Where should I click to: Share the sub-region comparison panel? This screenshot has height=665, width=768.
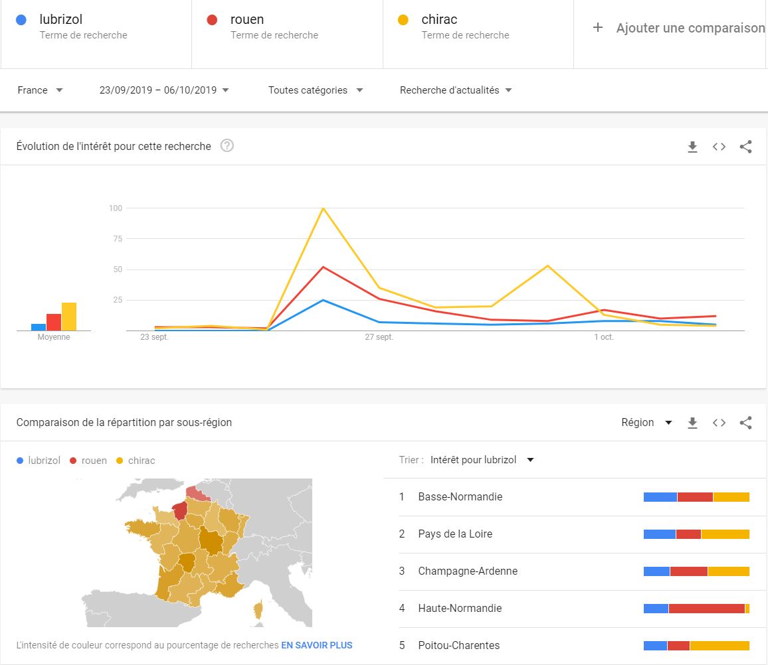coord(745,423)
